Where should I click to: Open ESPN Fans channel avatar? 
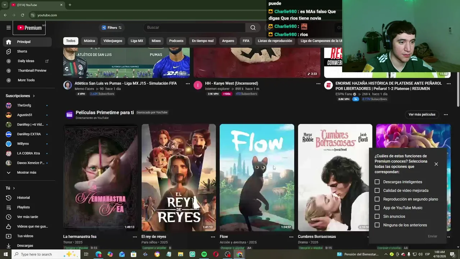(x=328, y=85)
